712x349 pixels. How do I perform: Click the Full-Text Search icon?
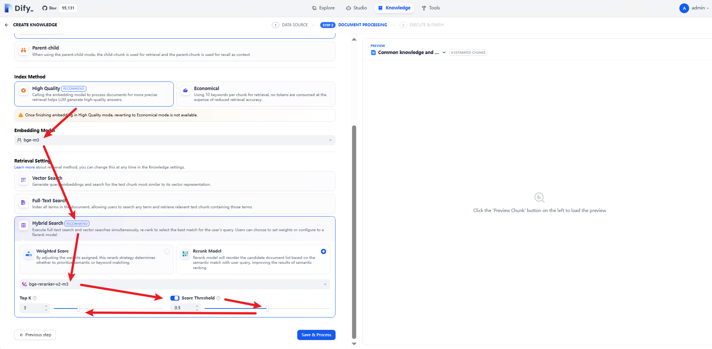point(23,203)
